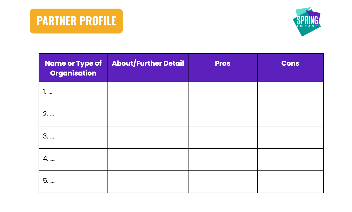Click the Pros column header

[x=223, y=68]
